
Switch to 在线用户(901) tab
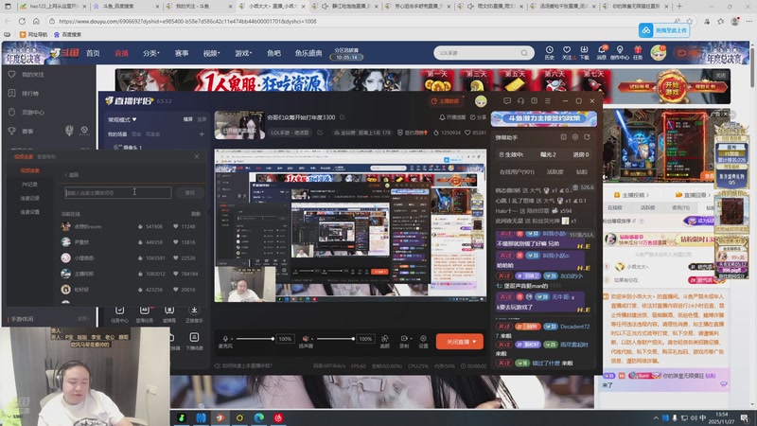point(517,172)
